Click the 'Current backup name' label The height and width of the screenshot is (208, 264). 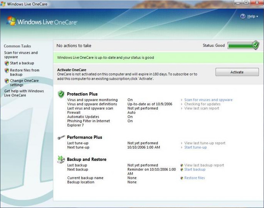point(85,178)
